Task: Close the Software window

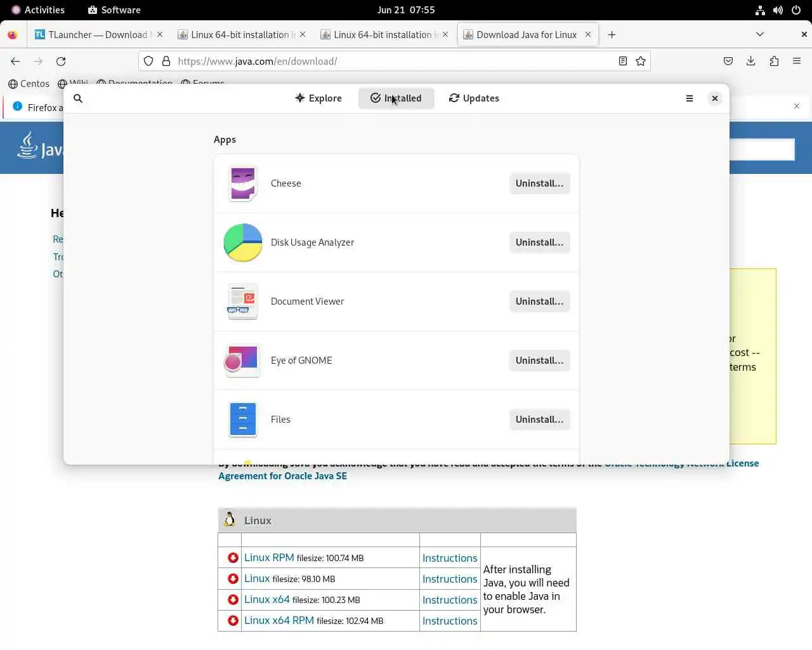Action: [715, 98]
